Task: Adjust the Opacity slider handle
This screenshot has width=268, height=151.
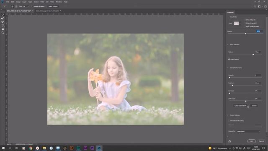Action: coord(246,34)
